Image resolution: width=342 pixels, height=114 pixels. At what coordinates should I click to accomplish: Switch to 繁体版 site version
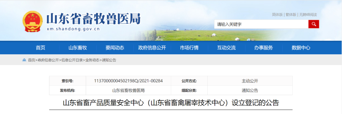pyautogui.click(x=291, y=15)
